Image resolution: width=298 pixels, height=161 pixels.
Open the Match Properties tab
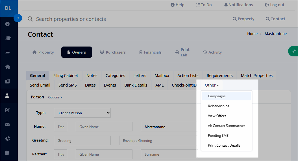pyautogui.click(x=257, y=76)
